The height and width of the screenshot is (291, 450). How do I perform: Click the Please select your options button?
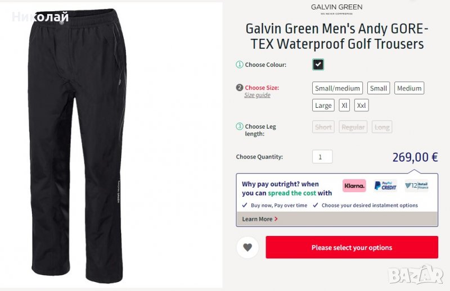[352, 247]
